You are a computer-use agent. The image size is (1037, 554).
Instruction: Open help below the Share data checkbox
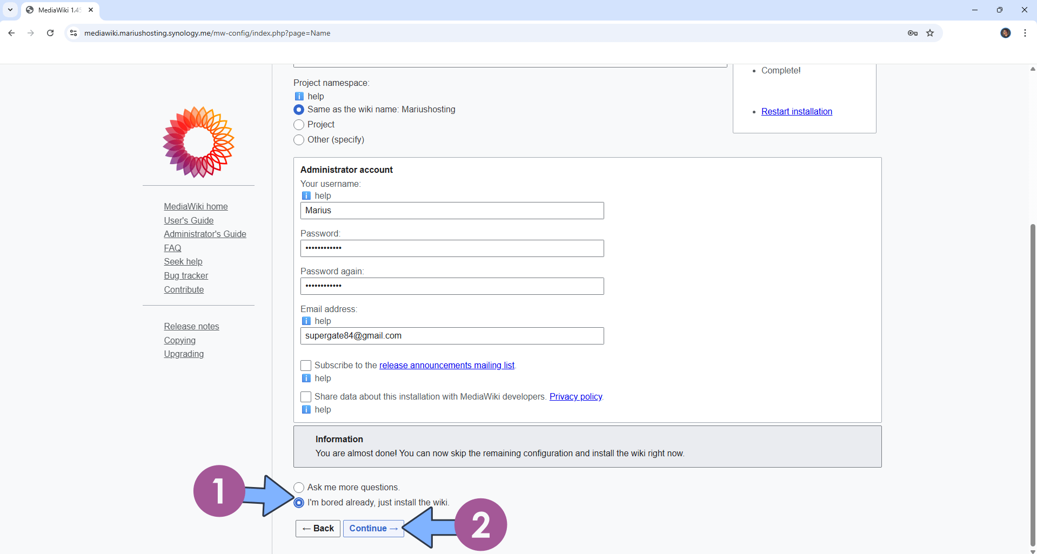pyautogui.click(x=306, y=409)
